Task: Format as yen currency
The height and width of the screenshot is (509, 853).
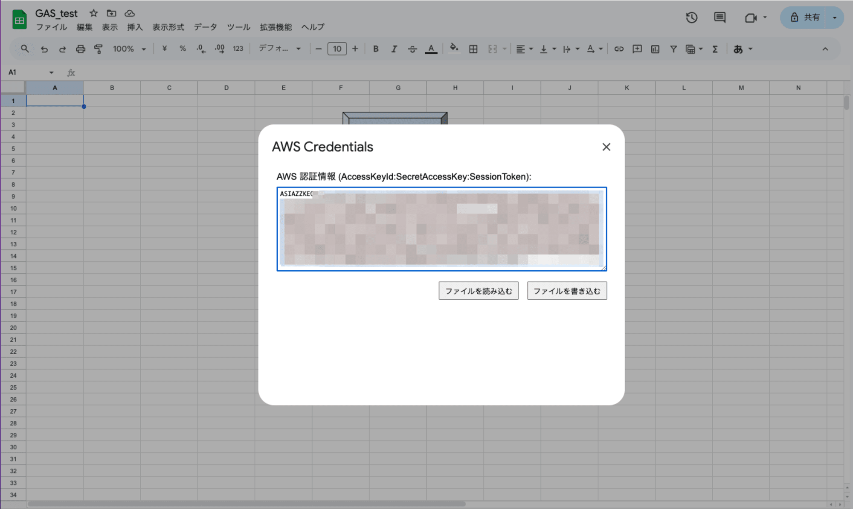Action: [x=165, y=49]
